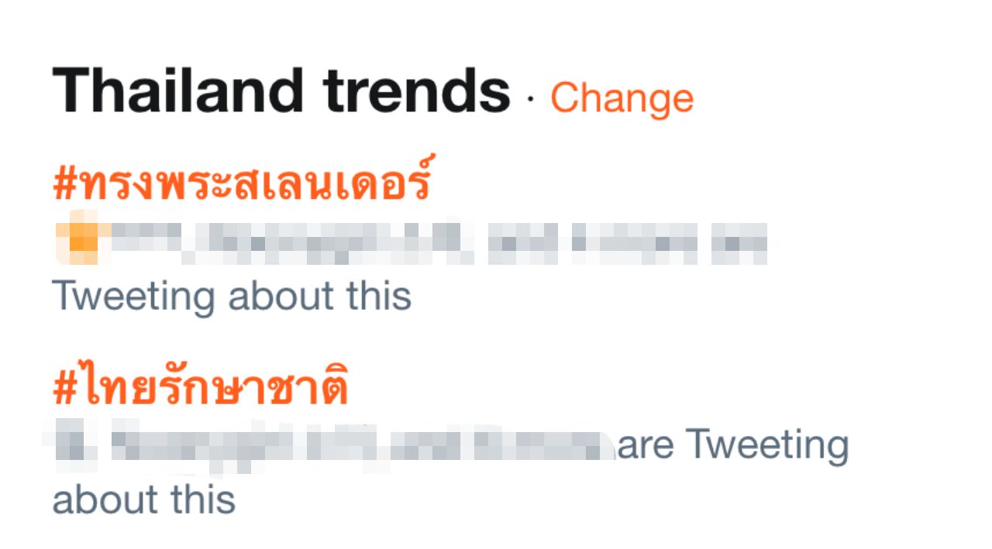Click the dot separator next to Thailand trends
Image resolution: width=992 pixels, height=549 pixels.
click(x=530, y=99)
